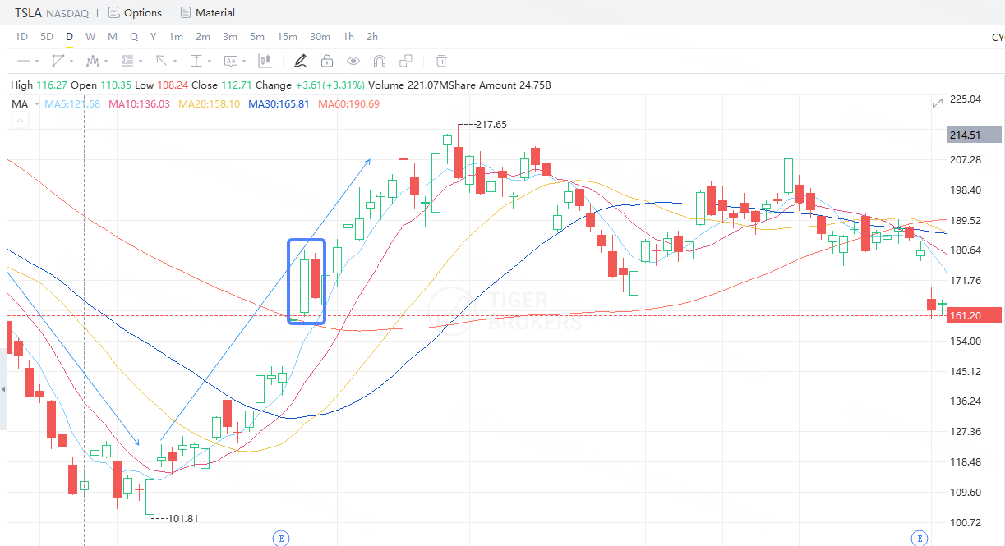
Task: Click the MA5:121.58 indicator label
Action: [72, 104]
